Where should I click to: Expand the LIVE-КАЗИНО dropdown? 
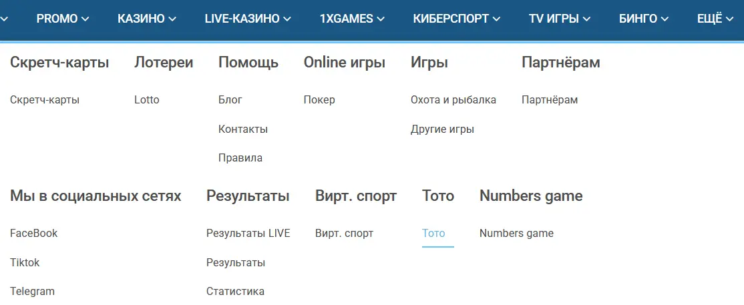248,19
